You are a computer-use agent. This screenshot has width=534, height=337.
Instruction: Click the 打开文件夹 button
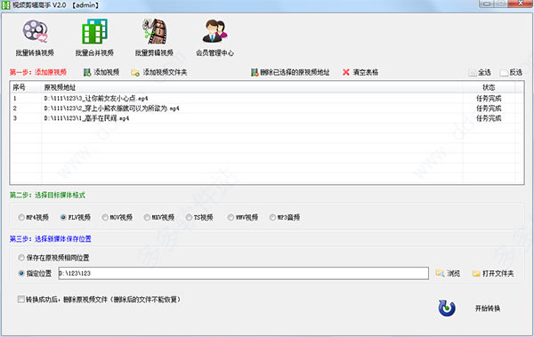(493, 273)
